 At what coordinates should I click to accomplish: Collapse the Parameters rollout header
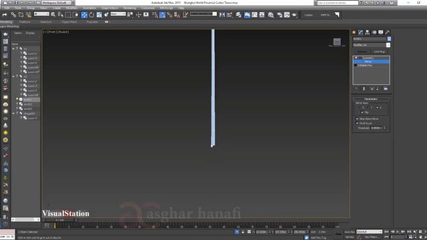tap(371, 99)
